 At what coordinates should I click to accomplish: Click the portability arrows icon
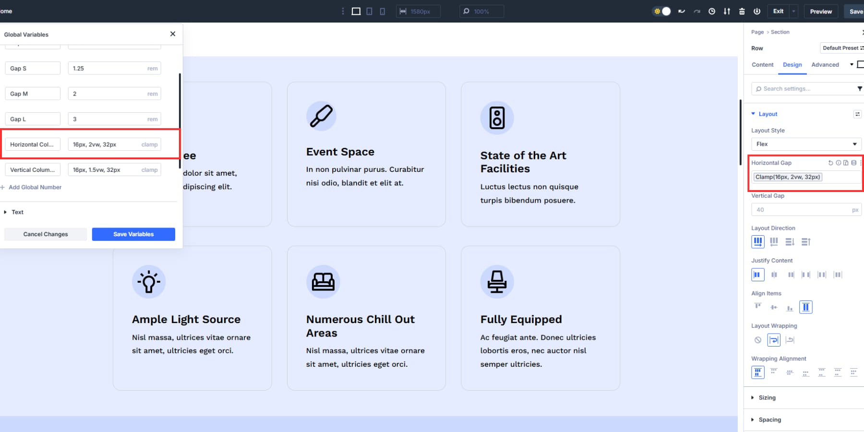tap(727, 12)
